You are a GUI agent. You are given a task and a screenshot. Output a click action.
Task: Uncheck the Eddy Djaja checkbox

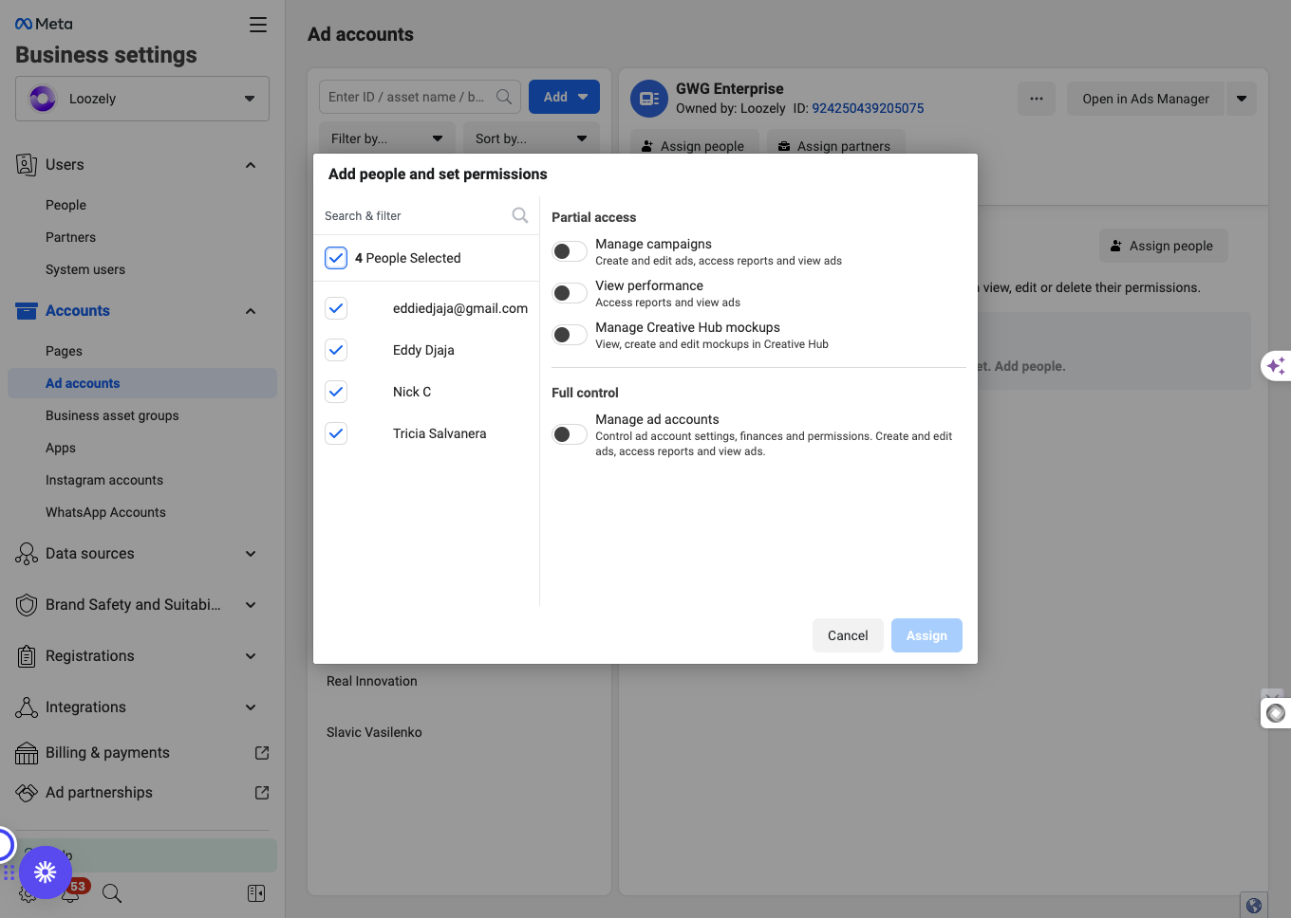336,350
